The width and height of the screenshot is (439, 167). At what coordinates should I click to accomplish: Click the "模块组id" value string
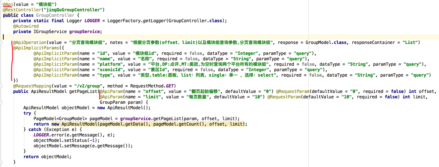(145, 53)
